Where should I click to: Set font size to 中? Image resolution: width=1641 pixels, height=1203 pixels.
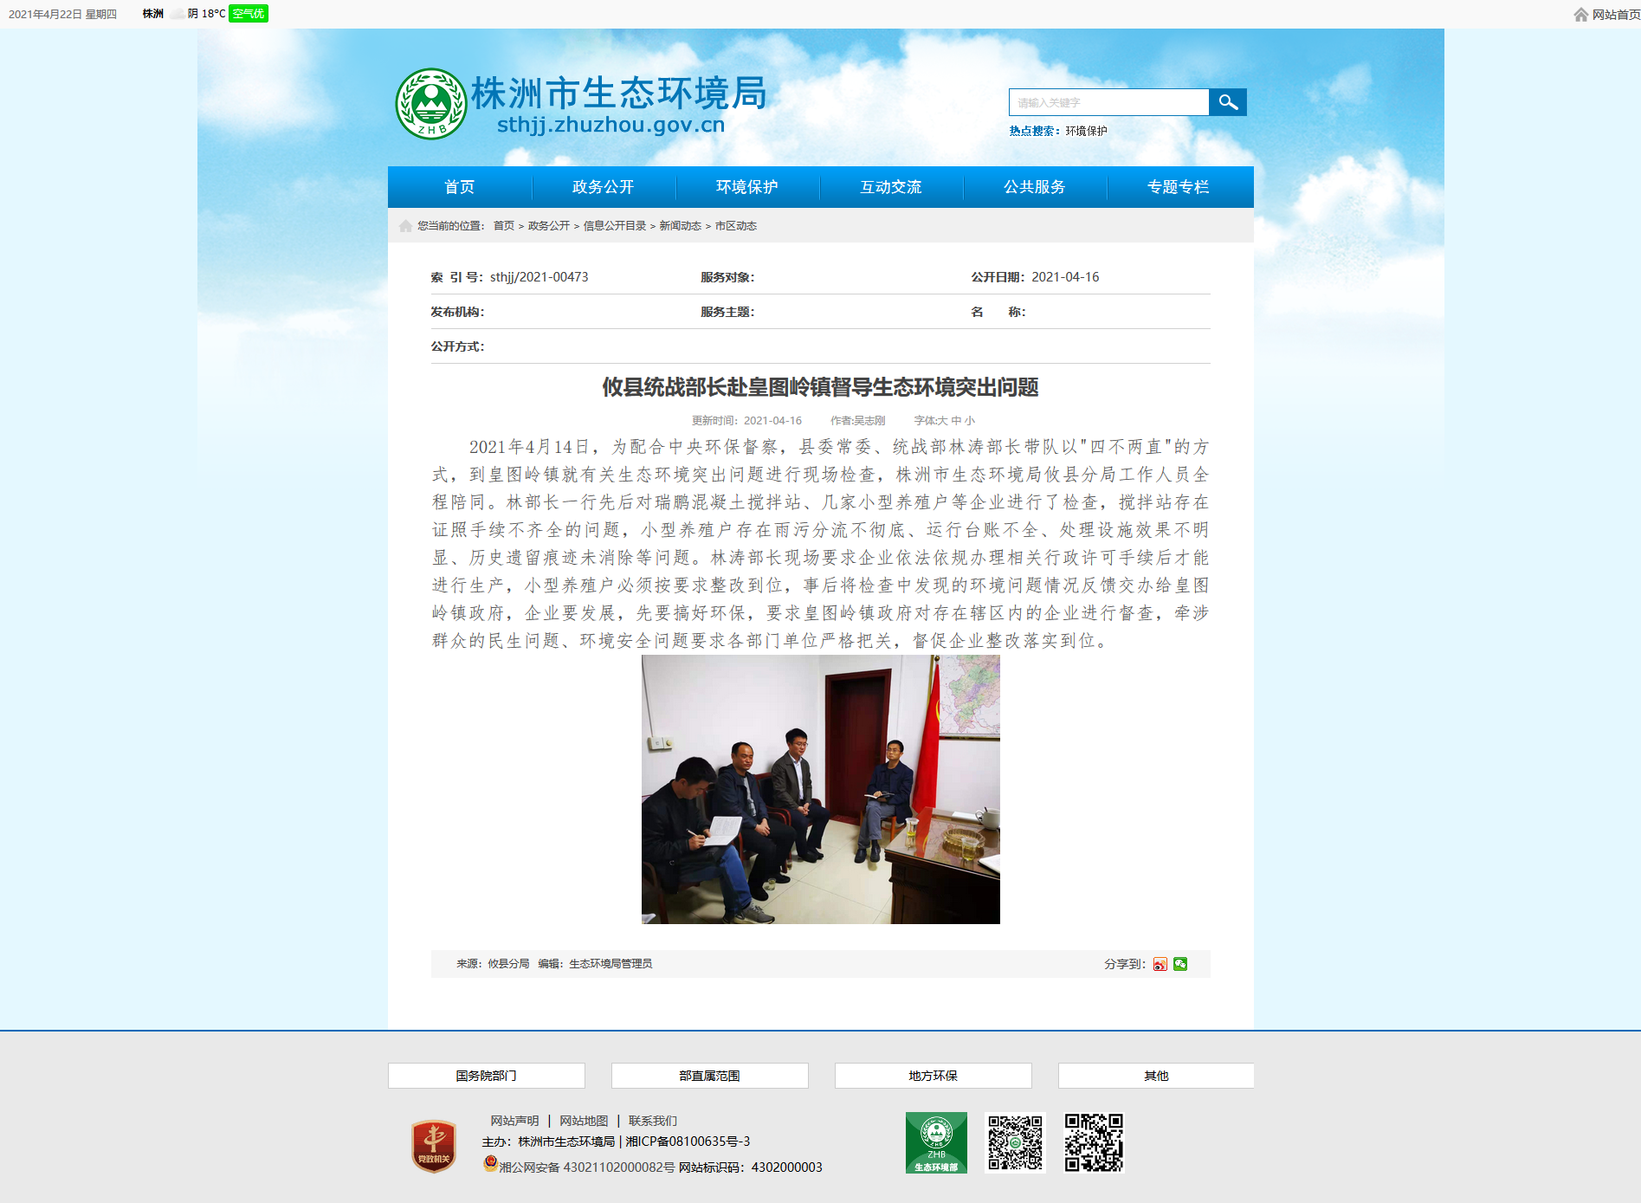pyautogui.click(x=956, y=421)
